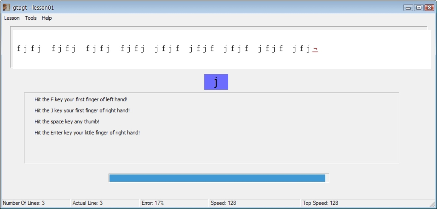This screenshot has width=437, height=209.
Task: Click the gtpgt app icon in title bar
Action: [6, 8]
